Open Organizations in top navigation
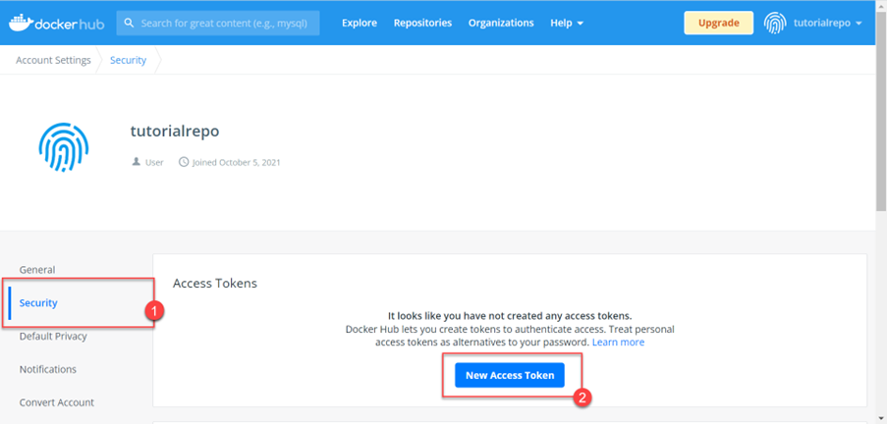The height and width of the screenshot is (424, 887). (501, 24)
